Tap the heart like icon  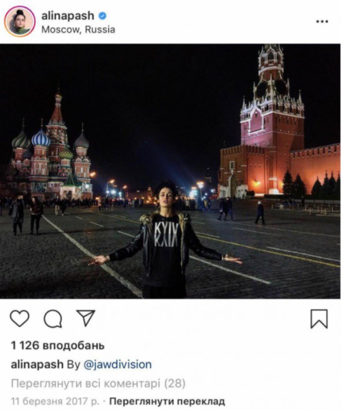(x=20, y=318)
